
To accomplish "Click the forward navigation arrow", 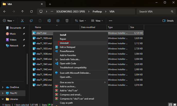I will (x=14, y=12).
